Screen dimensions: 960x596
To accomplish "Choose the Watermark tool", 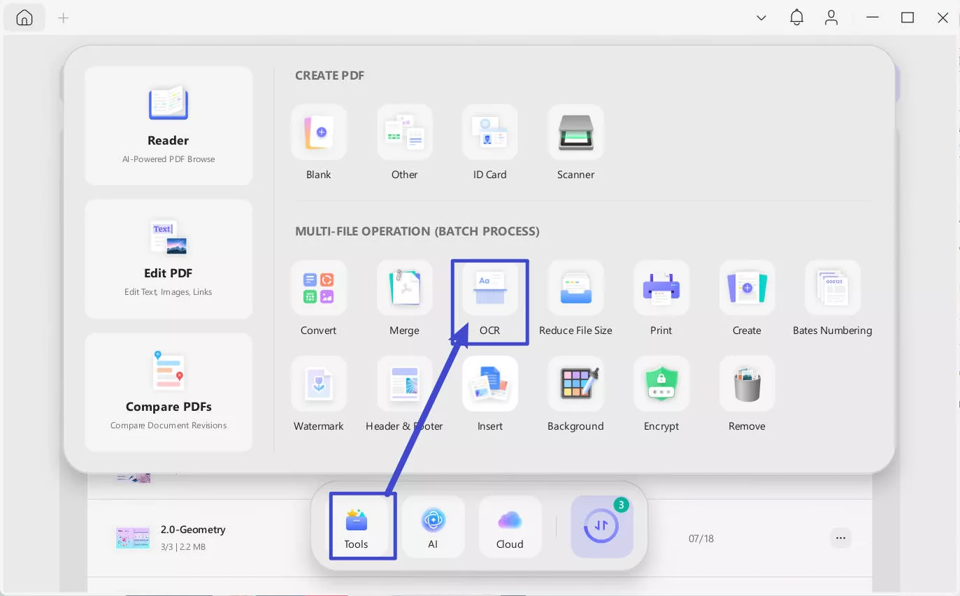I will (x=319, y=384).
